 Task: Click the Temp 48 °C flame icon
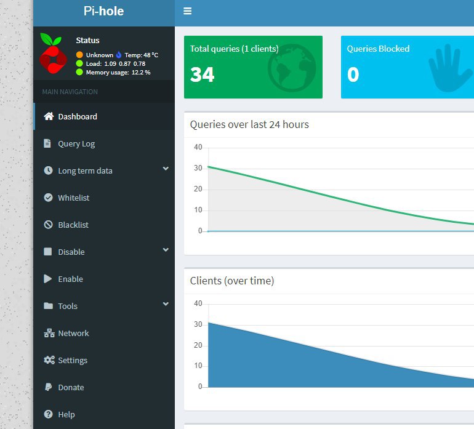[119, 55]
